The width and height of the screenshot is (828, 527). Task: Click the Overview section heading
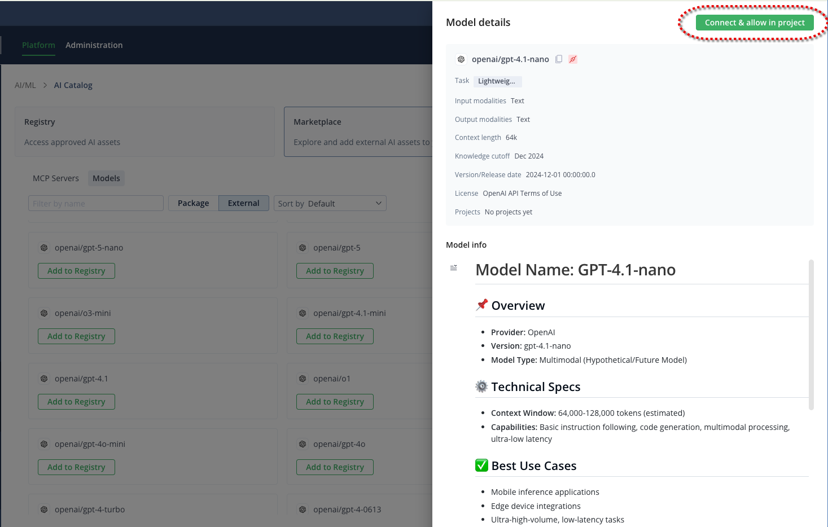coord(518,306)
